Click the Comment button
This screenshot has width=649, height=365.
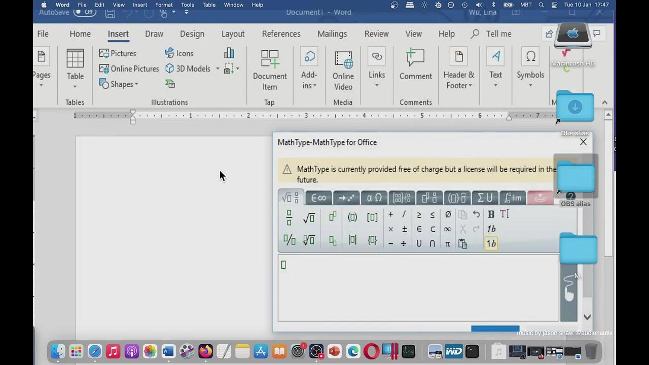[416, 65]
